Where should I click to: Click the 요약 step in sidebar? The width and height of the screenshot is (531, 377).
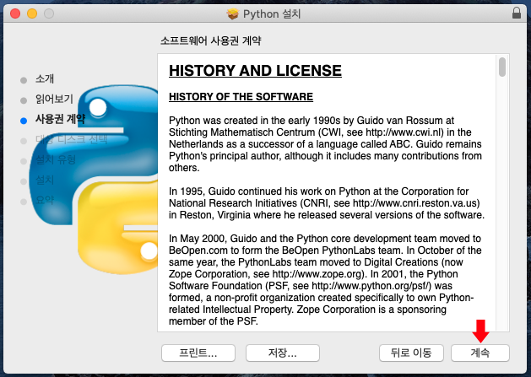tap(45, 200)
